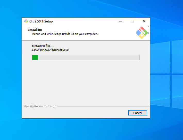Select the 'Git 2.50.1 Setup' title text

click(x=41, y=21)
